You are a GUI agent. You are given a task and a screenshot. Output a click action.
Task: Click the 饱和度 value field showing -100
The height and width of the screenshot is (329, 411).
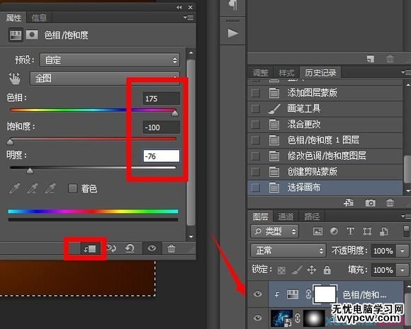tap(161, 127)
